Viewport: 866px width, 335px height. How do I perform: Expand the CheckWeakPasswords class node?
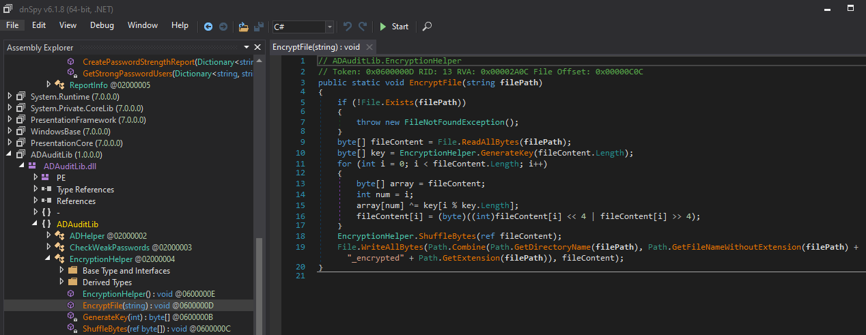click(x=48, y=247)
